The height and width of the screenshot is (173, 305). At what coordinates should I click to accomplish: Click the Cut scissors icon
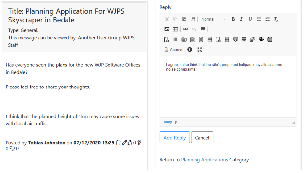(x=167, y=19)
